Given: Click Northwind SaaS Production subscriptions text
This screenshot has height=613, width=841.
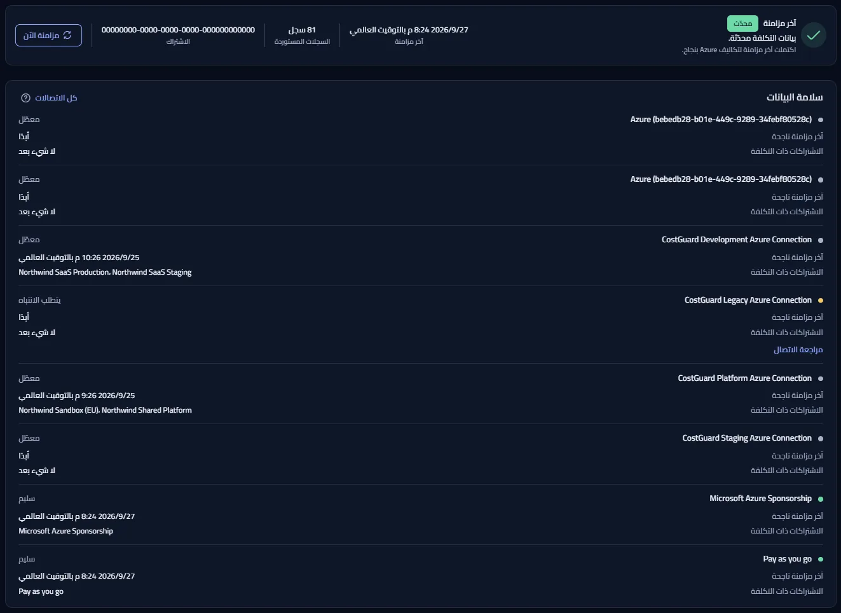Looking at the screenshot, I should coord(105,272).
